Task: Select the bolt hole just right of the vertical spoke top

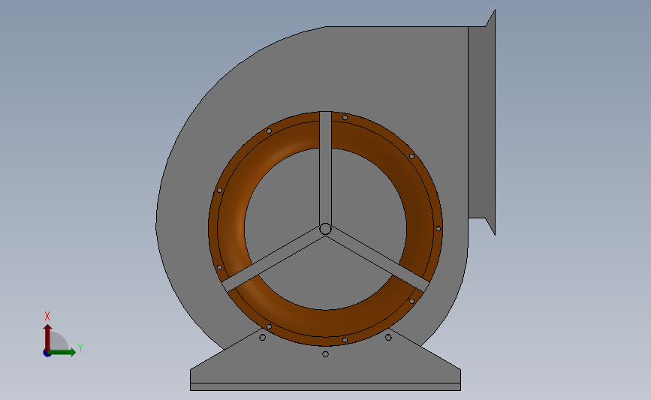Action: point(345,118)
